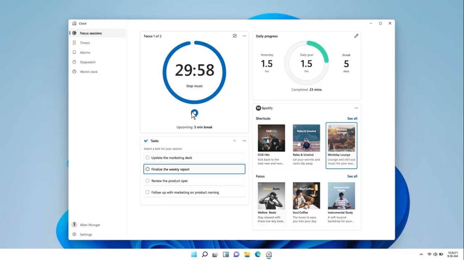The width and height of the screenshot is (464, 260).
Task: Add a new task with the plus icon
Action: tap(234, 140)
